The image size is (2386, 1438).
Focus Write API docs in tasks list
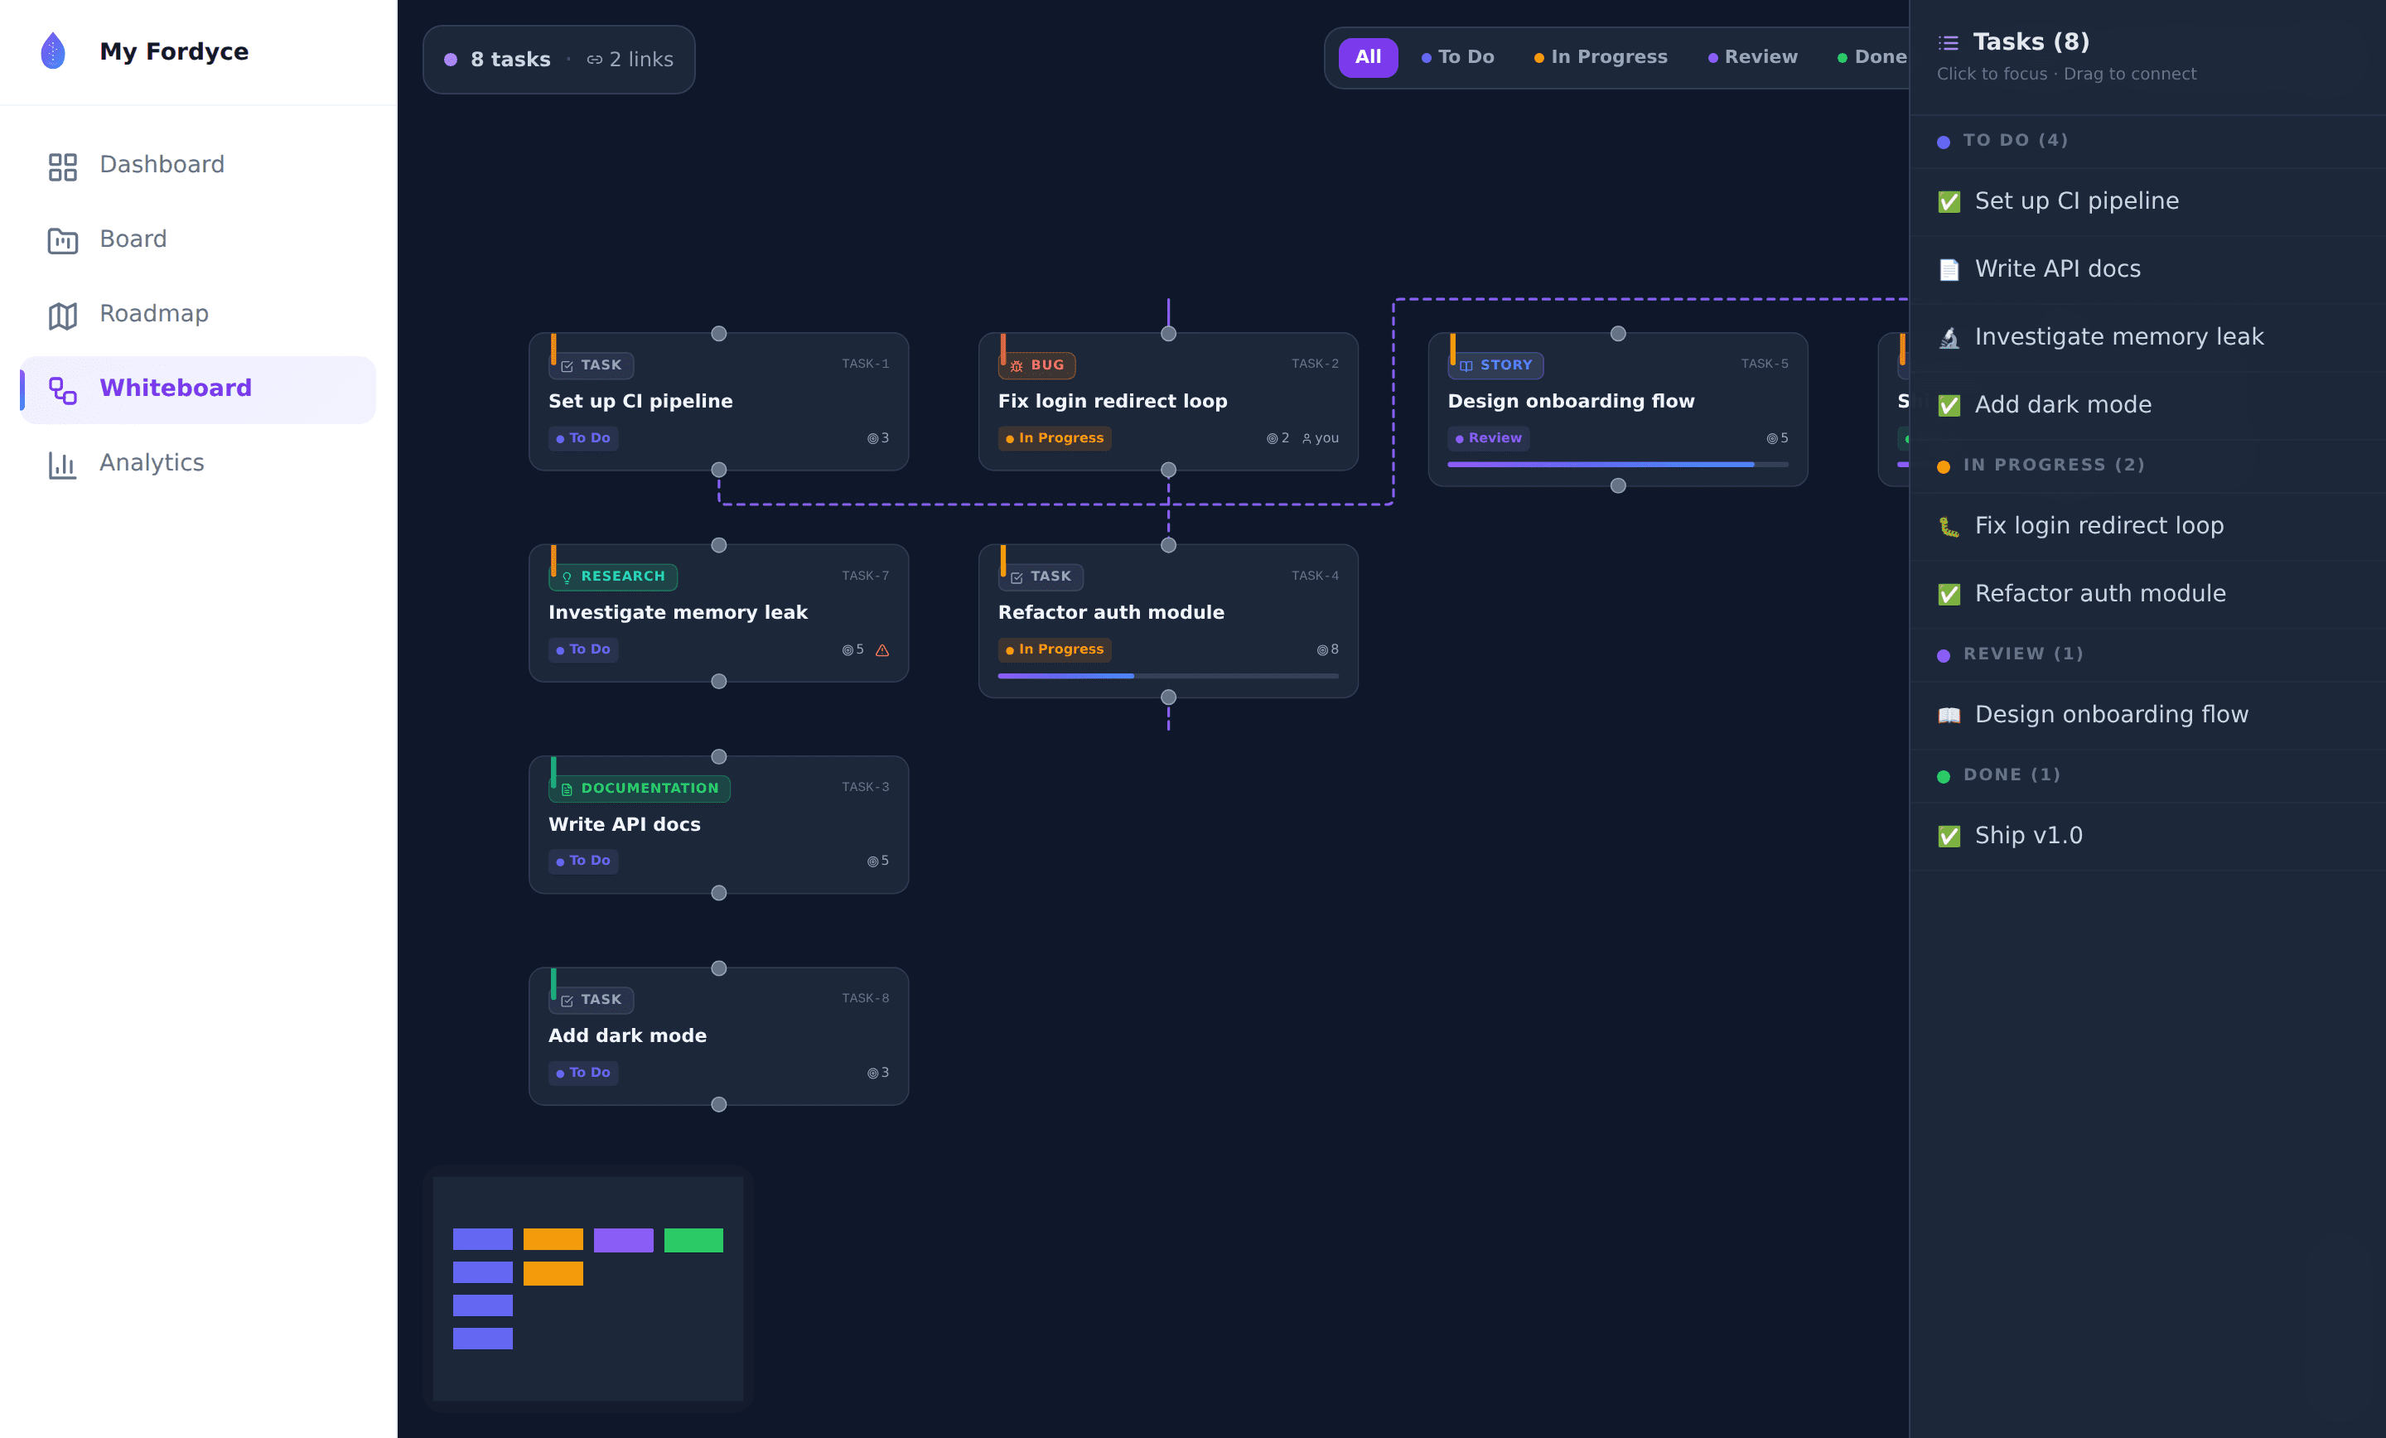tap(2147, 269)
